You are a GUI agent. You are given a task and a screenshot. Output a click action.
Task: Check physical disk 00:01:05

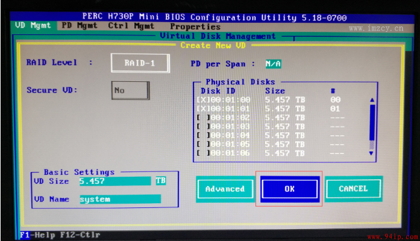pyautogui.click(x=204, y=144)
